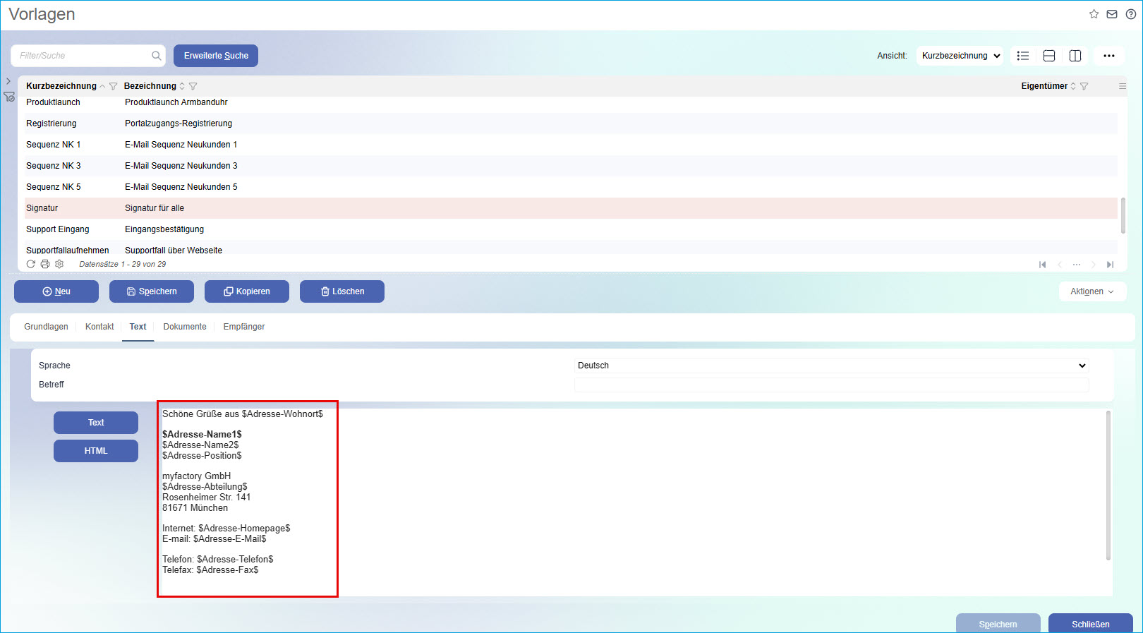Open the Dokumente tab
Viewport: 1143px width, 633px height.
(185, 327)
